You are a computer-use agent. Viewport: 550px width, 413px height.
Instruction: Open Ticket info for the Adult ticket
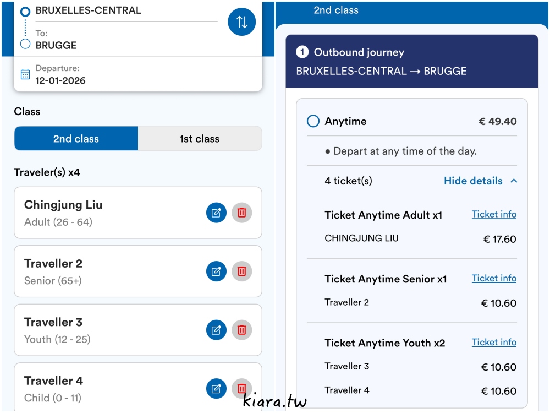coord(493,214)
